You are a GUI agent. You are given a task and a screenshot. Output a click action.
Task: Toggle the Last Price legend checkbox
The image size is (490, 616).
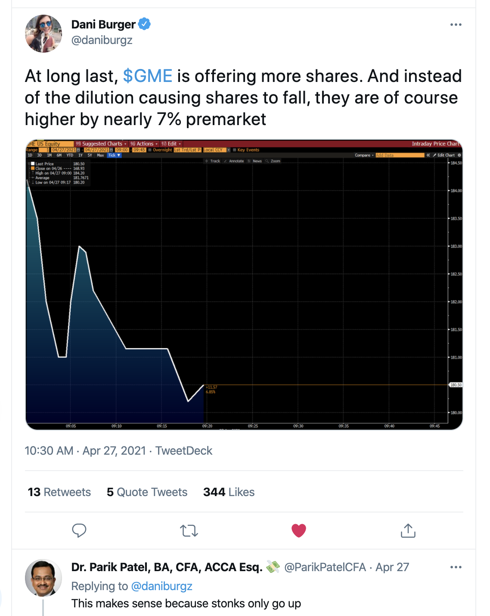click(x=33, y=164)
